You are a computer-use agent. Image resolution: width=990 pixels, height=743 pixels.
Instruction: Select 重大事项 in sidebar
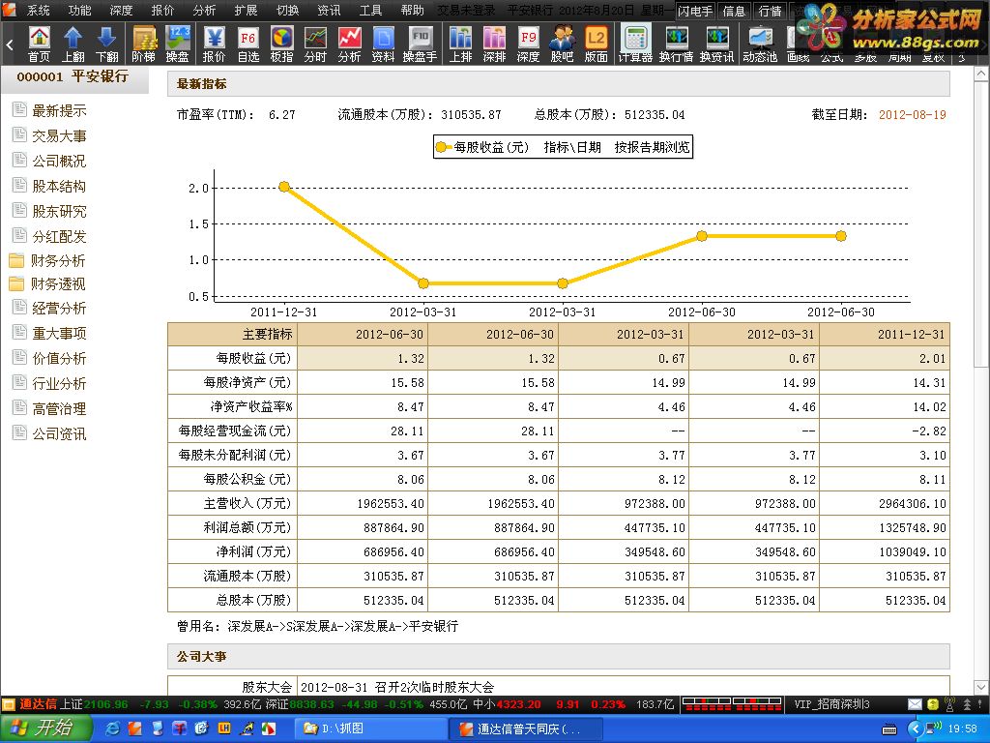click(x=59, y=334)
